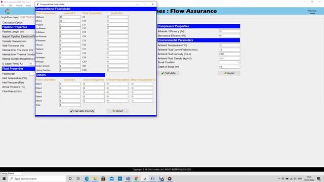The height and width of the screenshot is (182, 324).
Task: Open the Mail app from the taskbar
Action: pyautogui.click(x=111, y=178)
